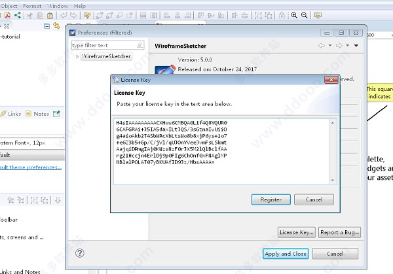Click the Copy icon in the toolbar
This screenshot has height=274, width=393.
click(x=40, y=16)
